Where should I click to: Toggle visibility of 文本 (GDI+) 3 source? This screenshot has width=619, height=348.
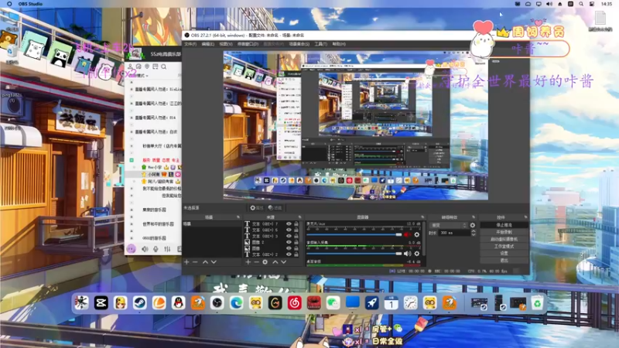pyautogui.click(x=289, y=236)
